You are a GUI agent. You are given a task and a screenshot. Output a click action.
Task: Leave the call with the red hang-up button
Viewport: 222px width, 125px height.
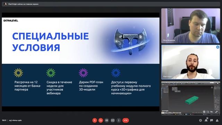[x=126, y=120]
